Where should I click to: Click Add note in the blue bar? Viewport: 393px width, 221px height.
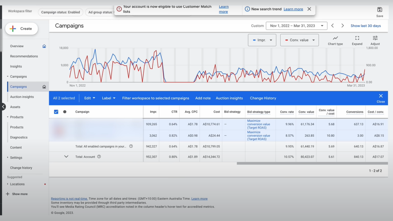[203, 98]
